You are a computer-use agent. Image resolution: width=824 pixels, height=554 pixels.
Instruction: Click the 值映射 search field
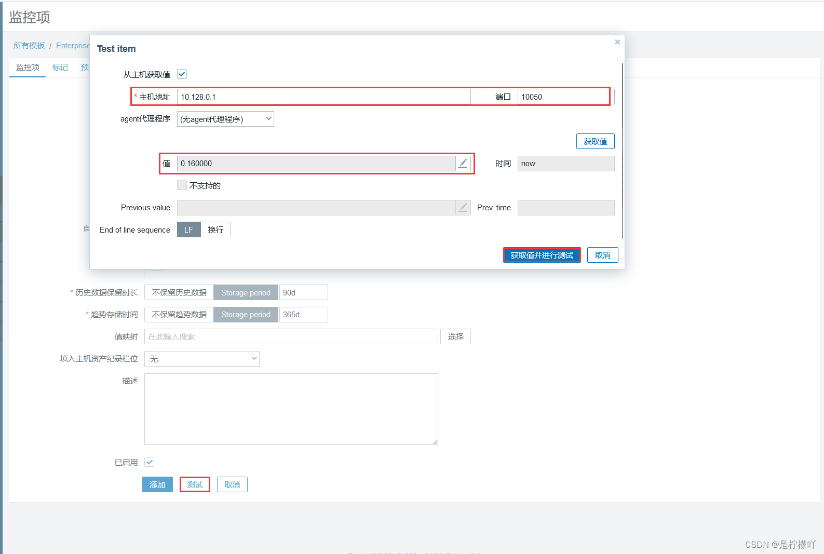[x=291, y=336]
